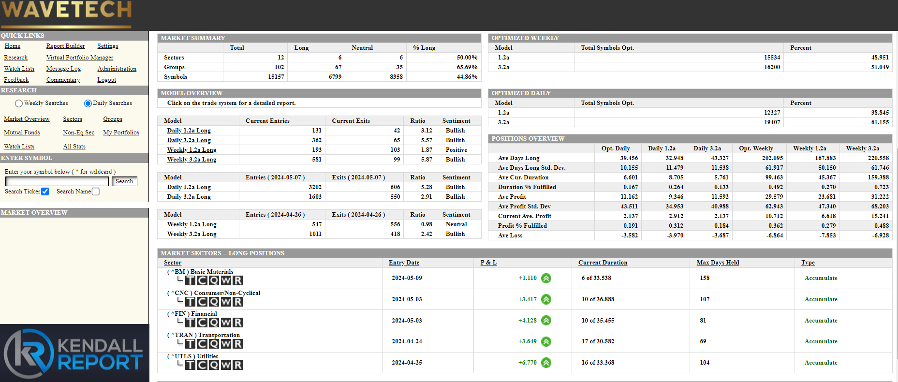The width and height of the screenshot is (898, 382).
Task: Open the Q icon for Consumer/Non-Cyclical
Action: click(214, 302)
